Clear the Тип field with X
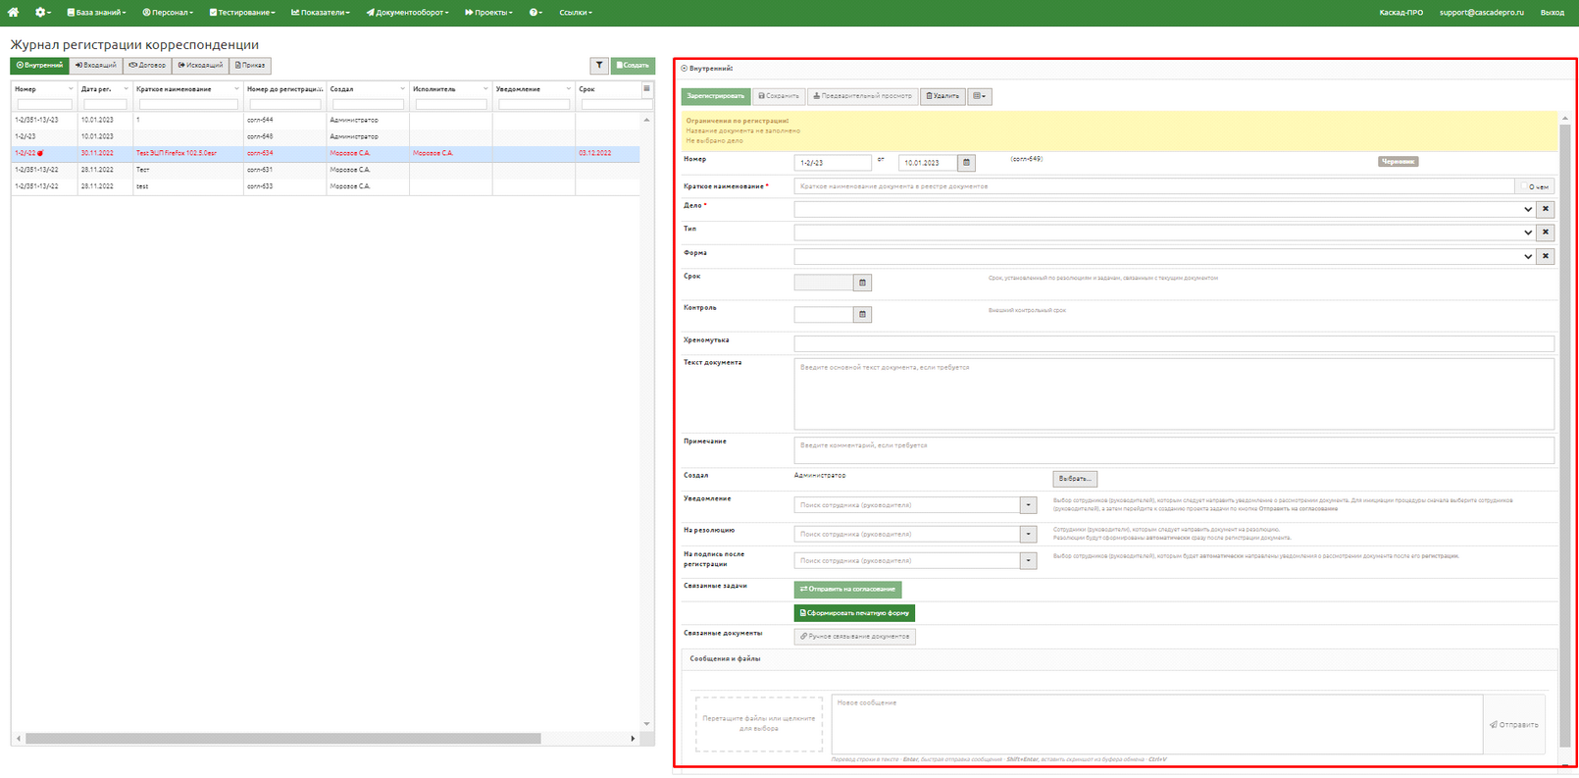This screenshot has height=778, width=1579. coord(1546,233)
